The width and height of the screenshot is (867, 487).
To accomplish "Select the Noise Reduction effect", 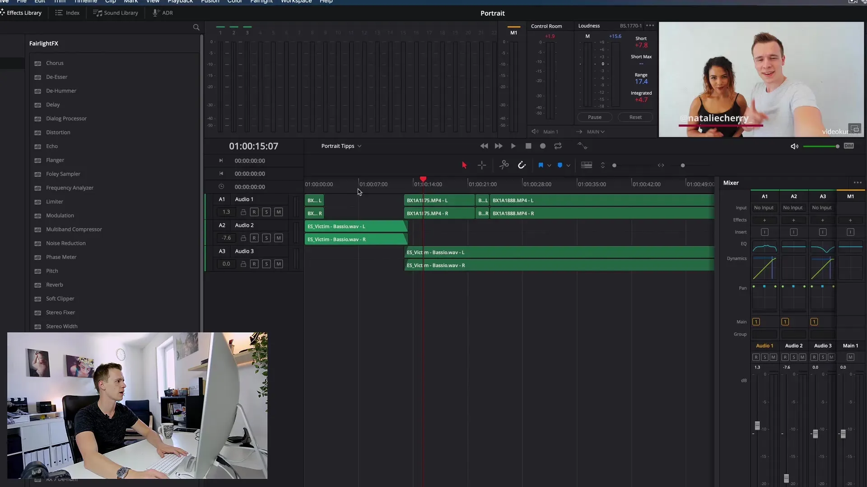I will point(66,243).
